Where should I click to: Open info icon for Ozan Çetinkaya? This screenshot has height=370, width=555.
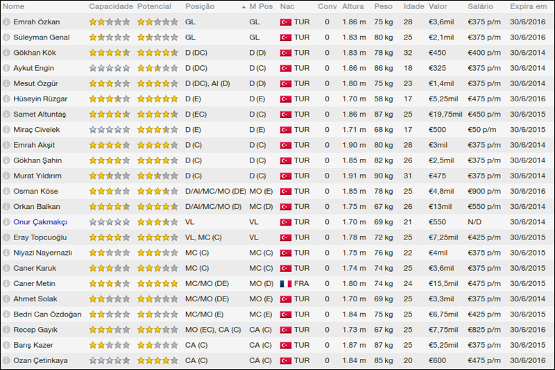pyautogui.click(x=6, y=361)
